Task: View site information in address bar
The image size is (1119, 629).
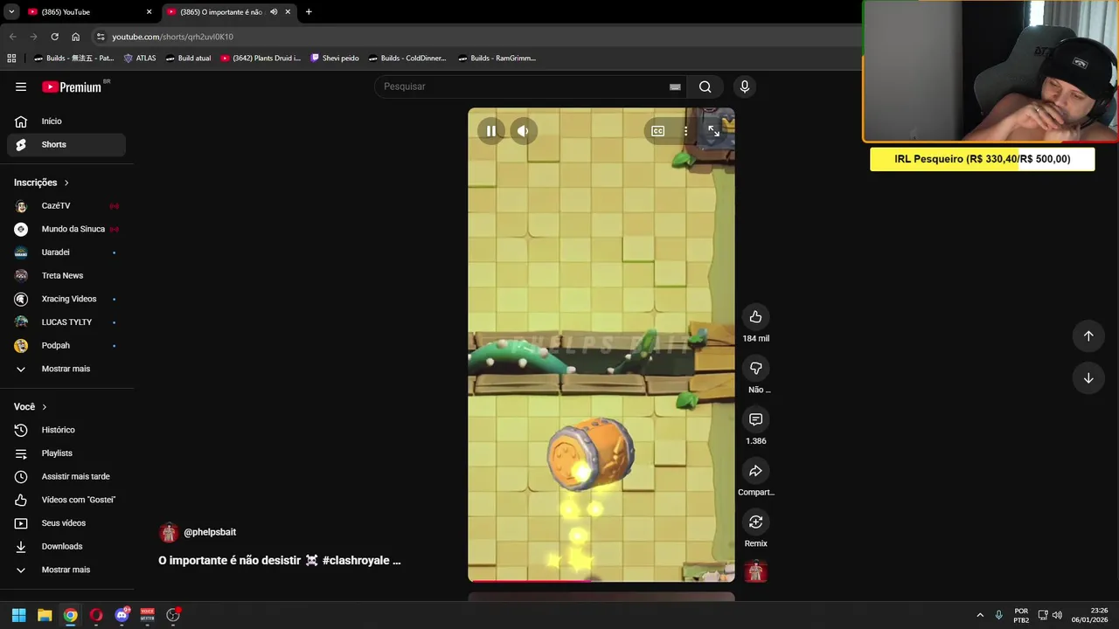Action: click(101, 37)
